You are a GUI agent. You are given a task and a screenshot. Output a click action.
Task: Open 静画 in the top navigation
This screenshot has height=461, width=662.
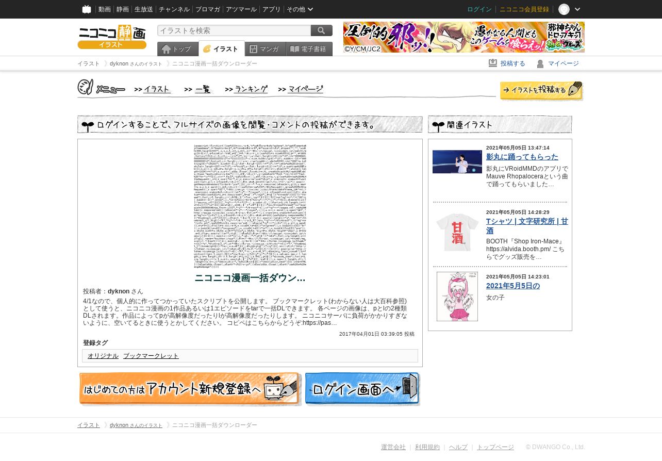click(x=123, y=9)
